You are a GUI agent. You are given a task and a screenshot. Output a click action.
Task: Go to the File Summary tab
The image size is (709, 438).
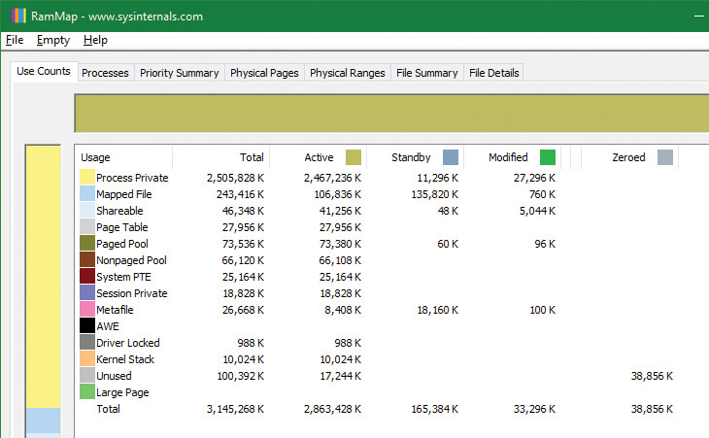[426, 73]
